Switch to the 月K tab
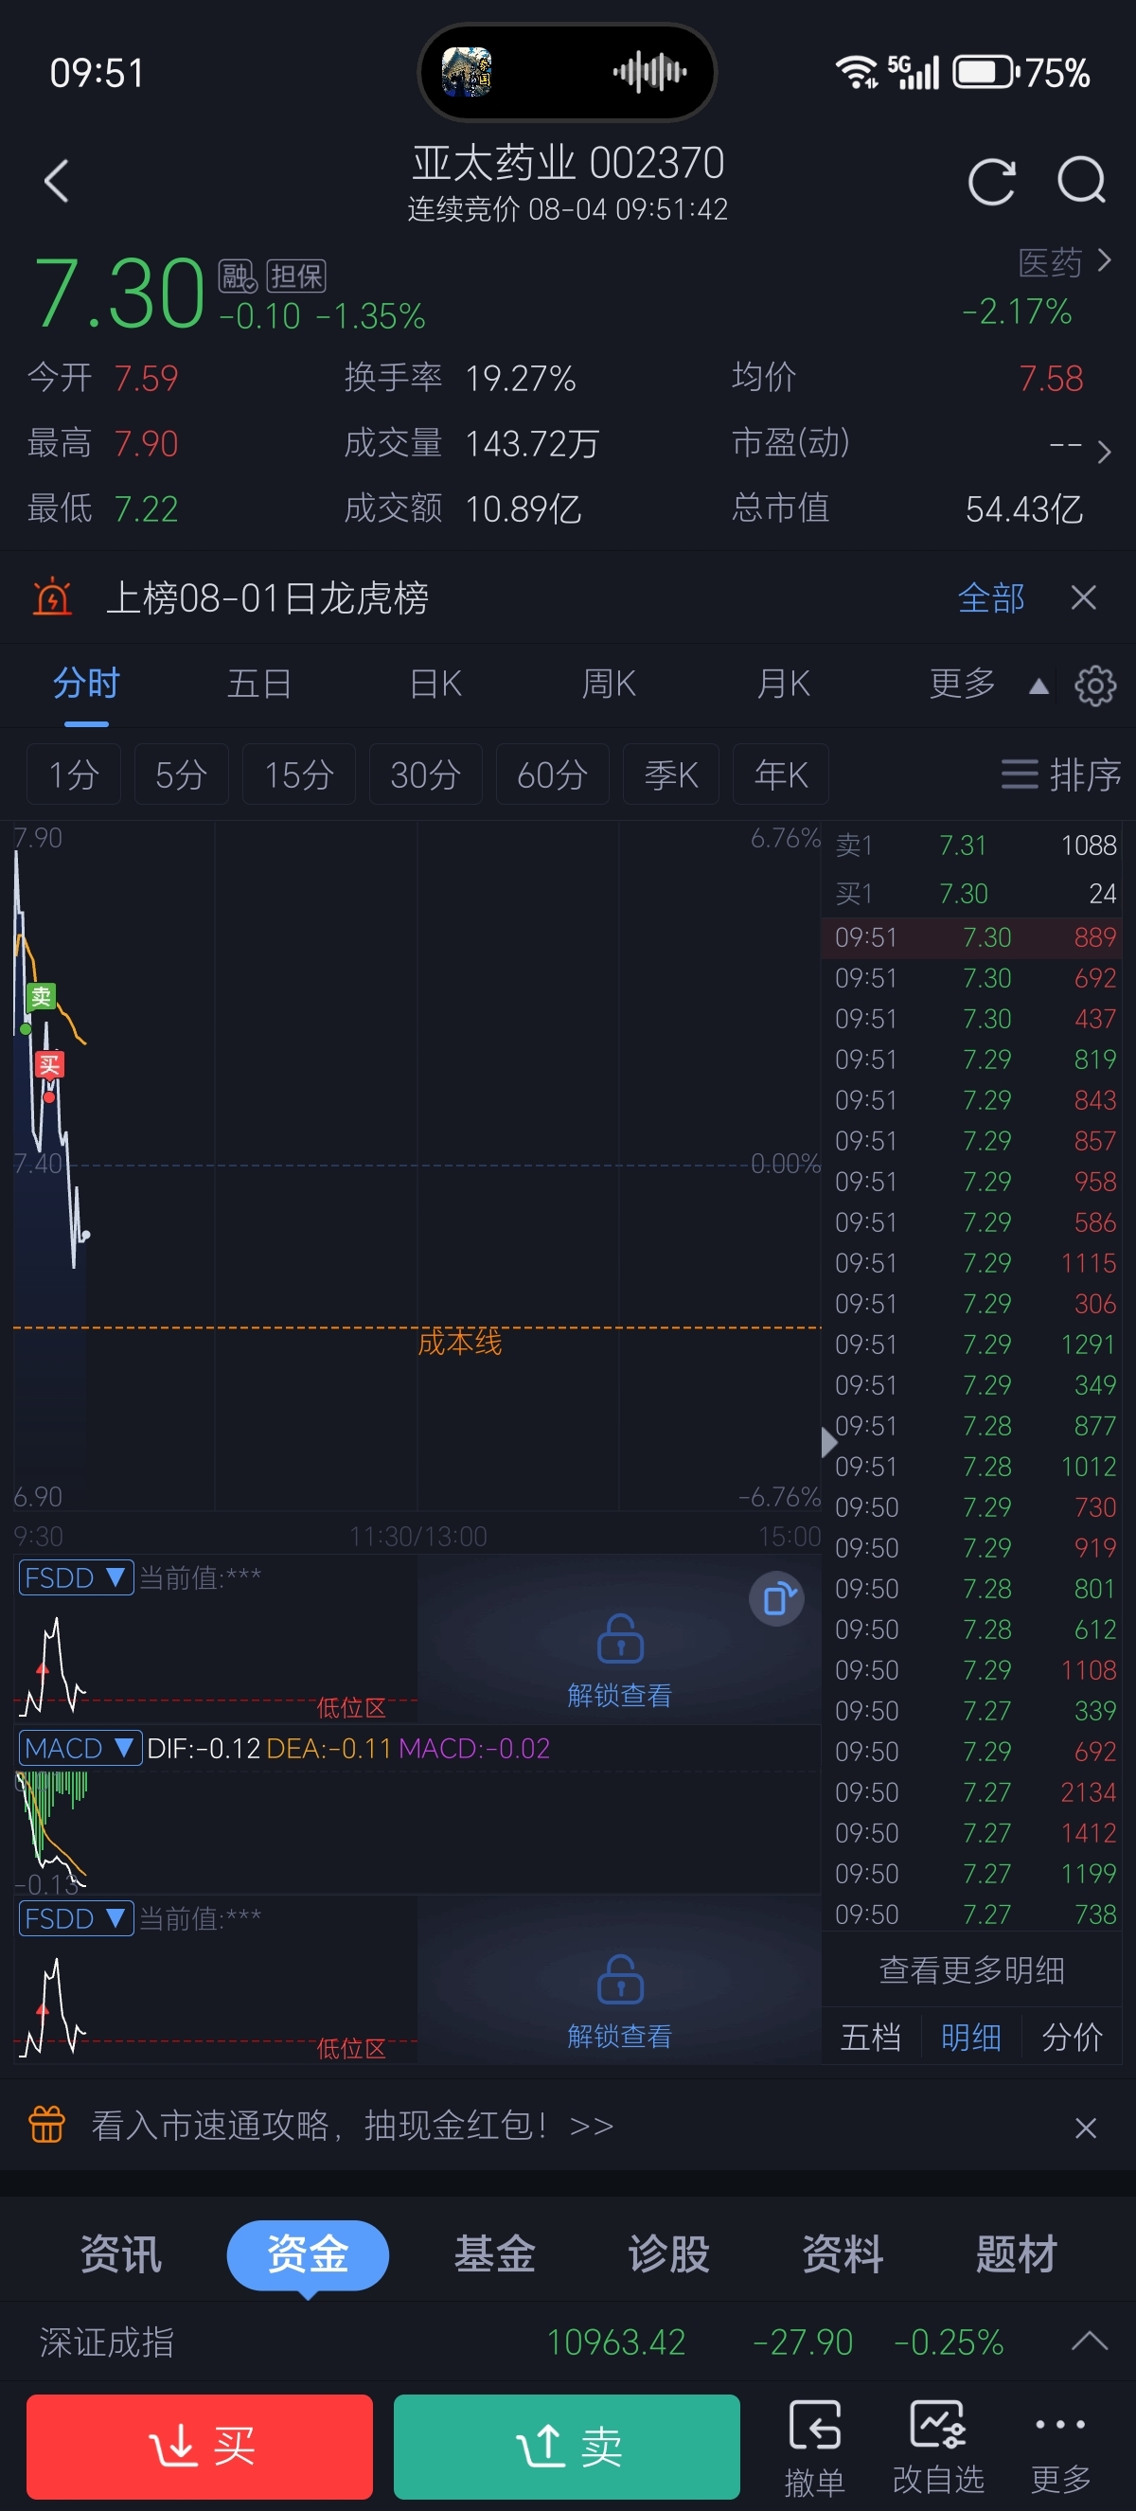The width and height of the screenshot is (1136, 2511). (x=783, y=685)
